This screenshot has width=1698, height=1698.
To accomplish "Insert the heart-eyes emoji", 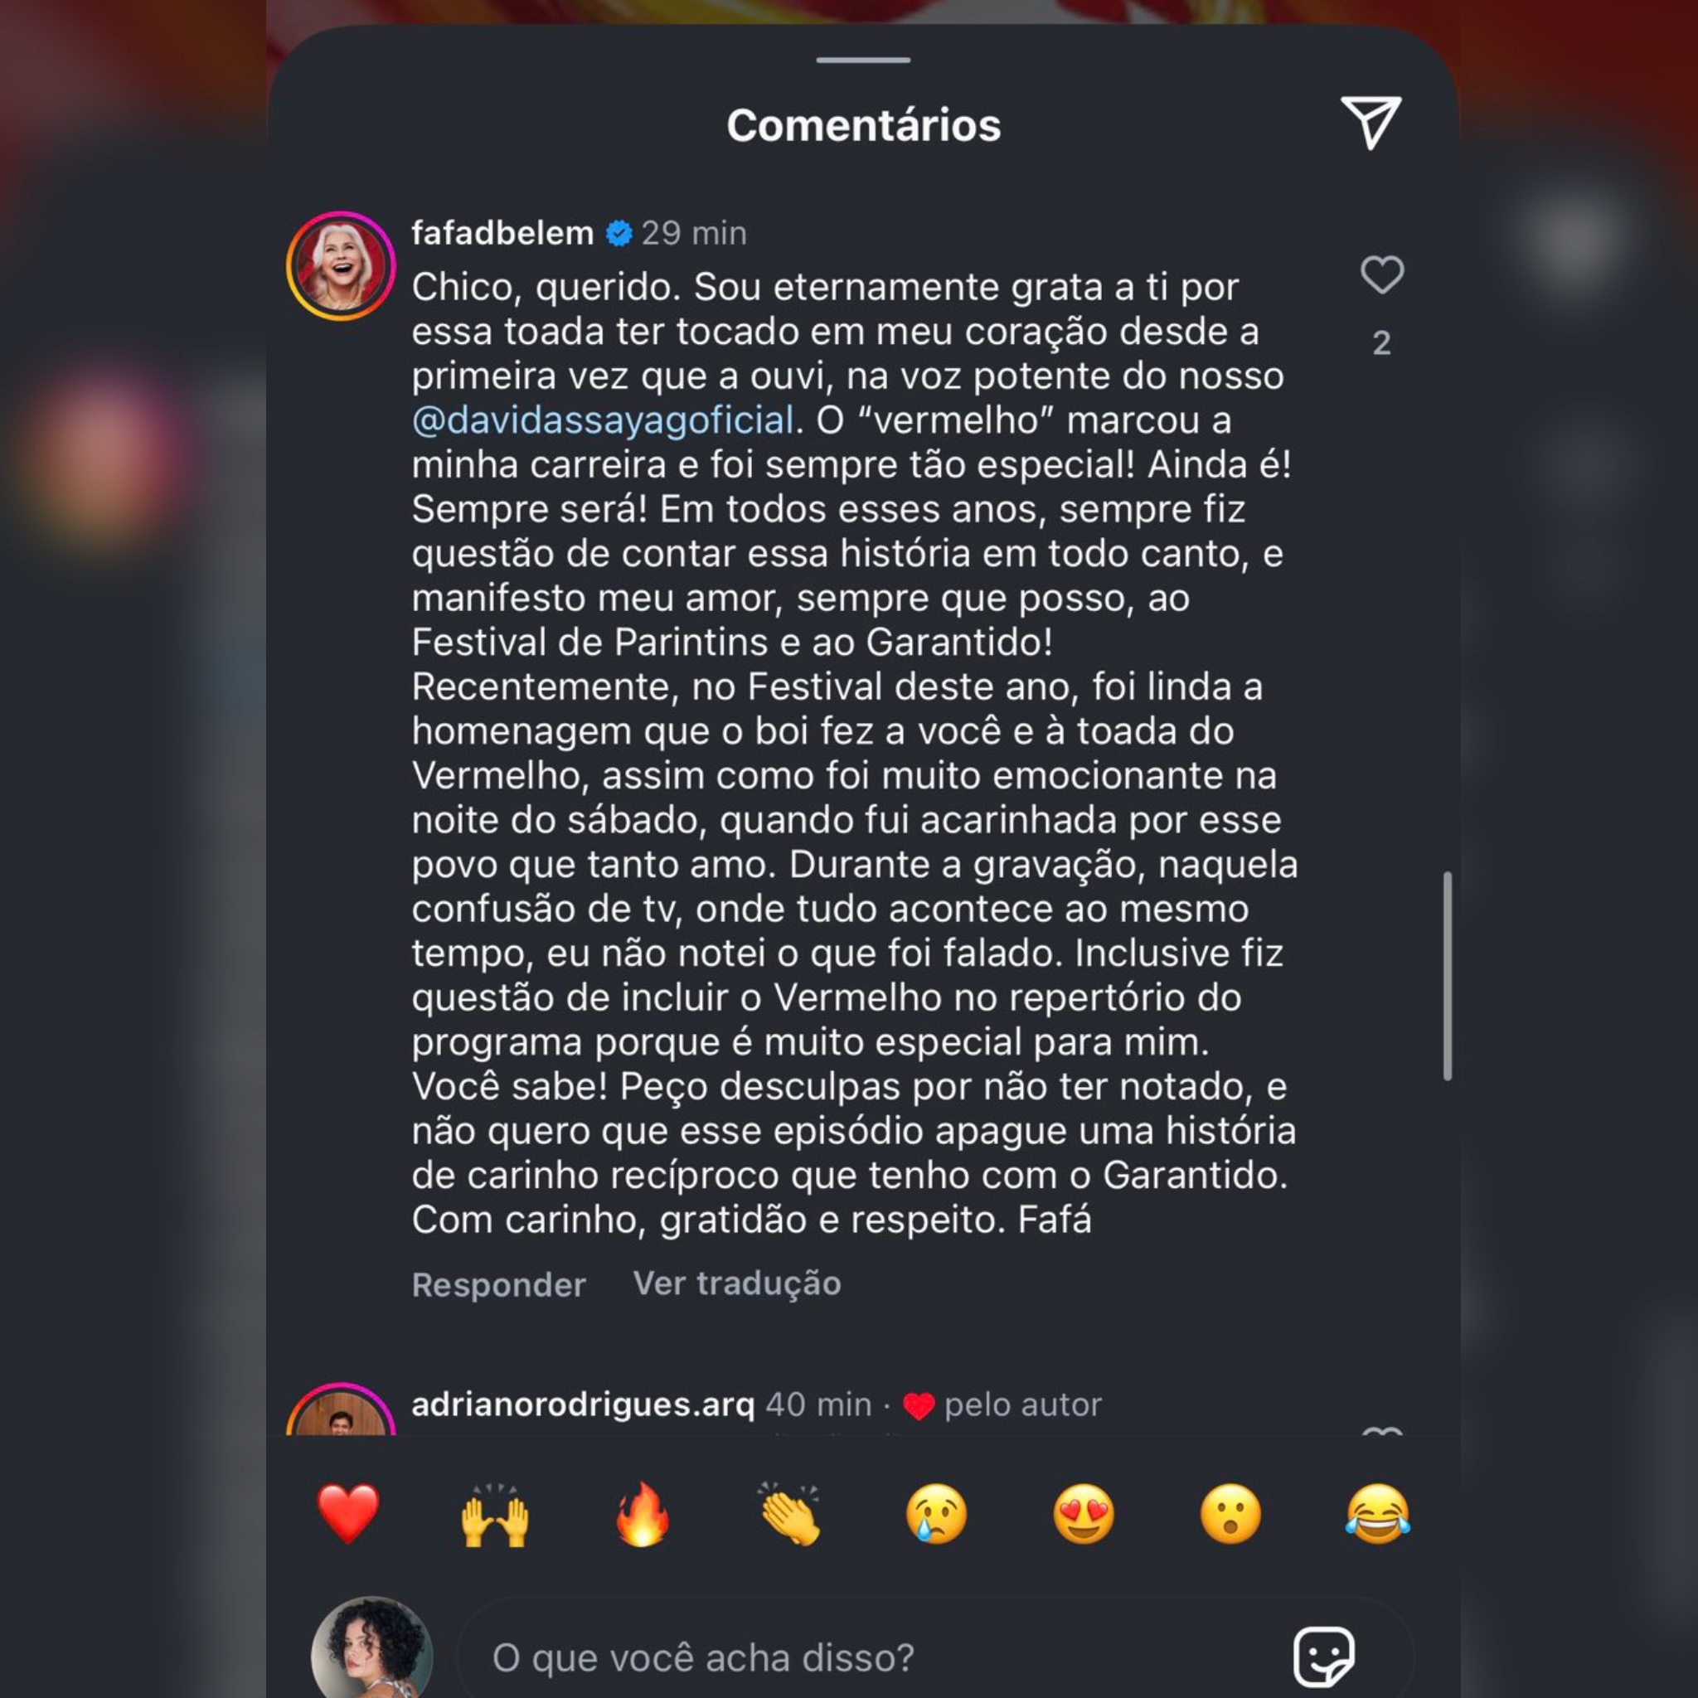I will tap(1083, 1513).
